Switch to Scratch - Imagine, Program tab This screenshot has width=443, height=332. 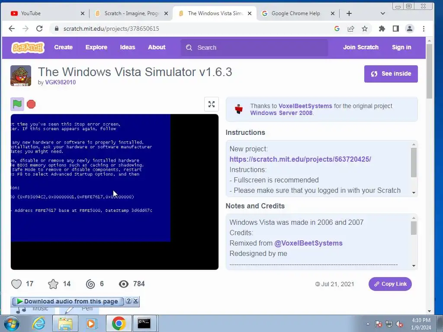pos(132,13)
